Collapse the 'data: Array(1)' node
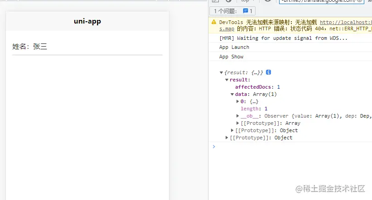 pos(232,94)
